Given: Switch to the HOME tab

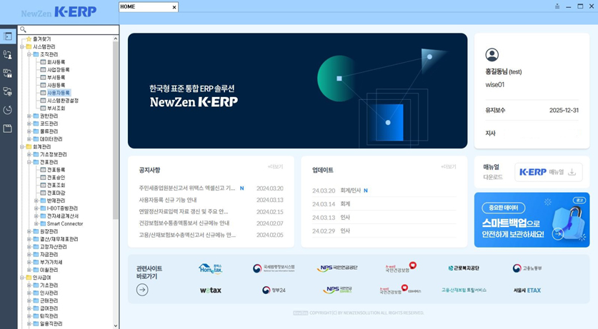Looking at the screenshot, I should (143, 7).
